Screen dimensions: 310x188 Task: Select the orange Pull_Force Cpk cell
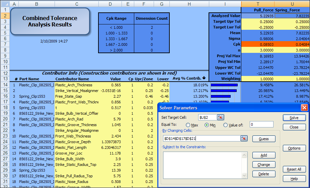point(257,44)
